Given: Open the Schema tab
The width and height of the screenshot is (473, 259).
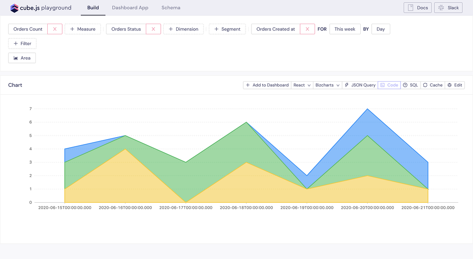Looking at the screenshot, I should pyautogui.click(x=171, y=7).
